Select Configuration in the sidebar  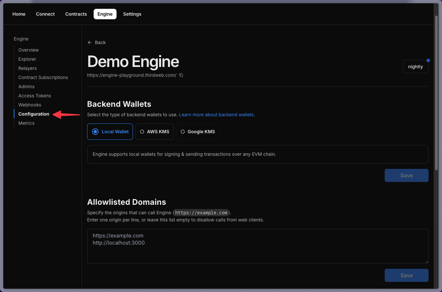pyautogui.click(x=34, y=114)
